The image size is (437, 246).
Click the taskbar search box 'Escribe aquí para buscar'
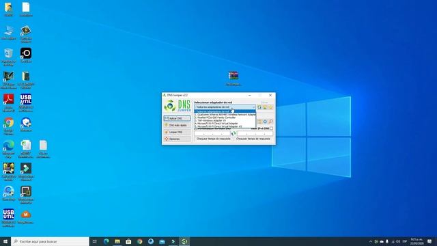tap(50, 241)
